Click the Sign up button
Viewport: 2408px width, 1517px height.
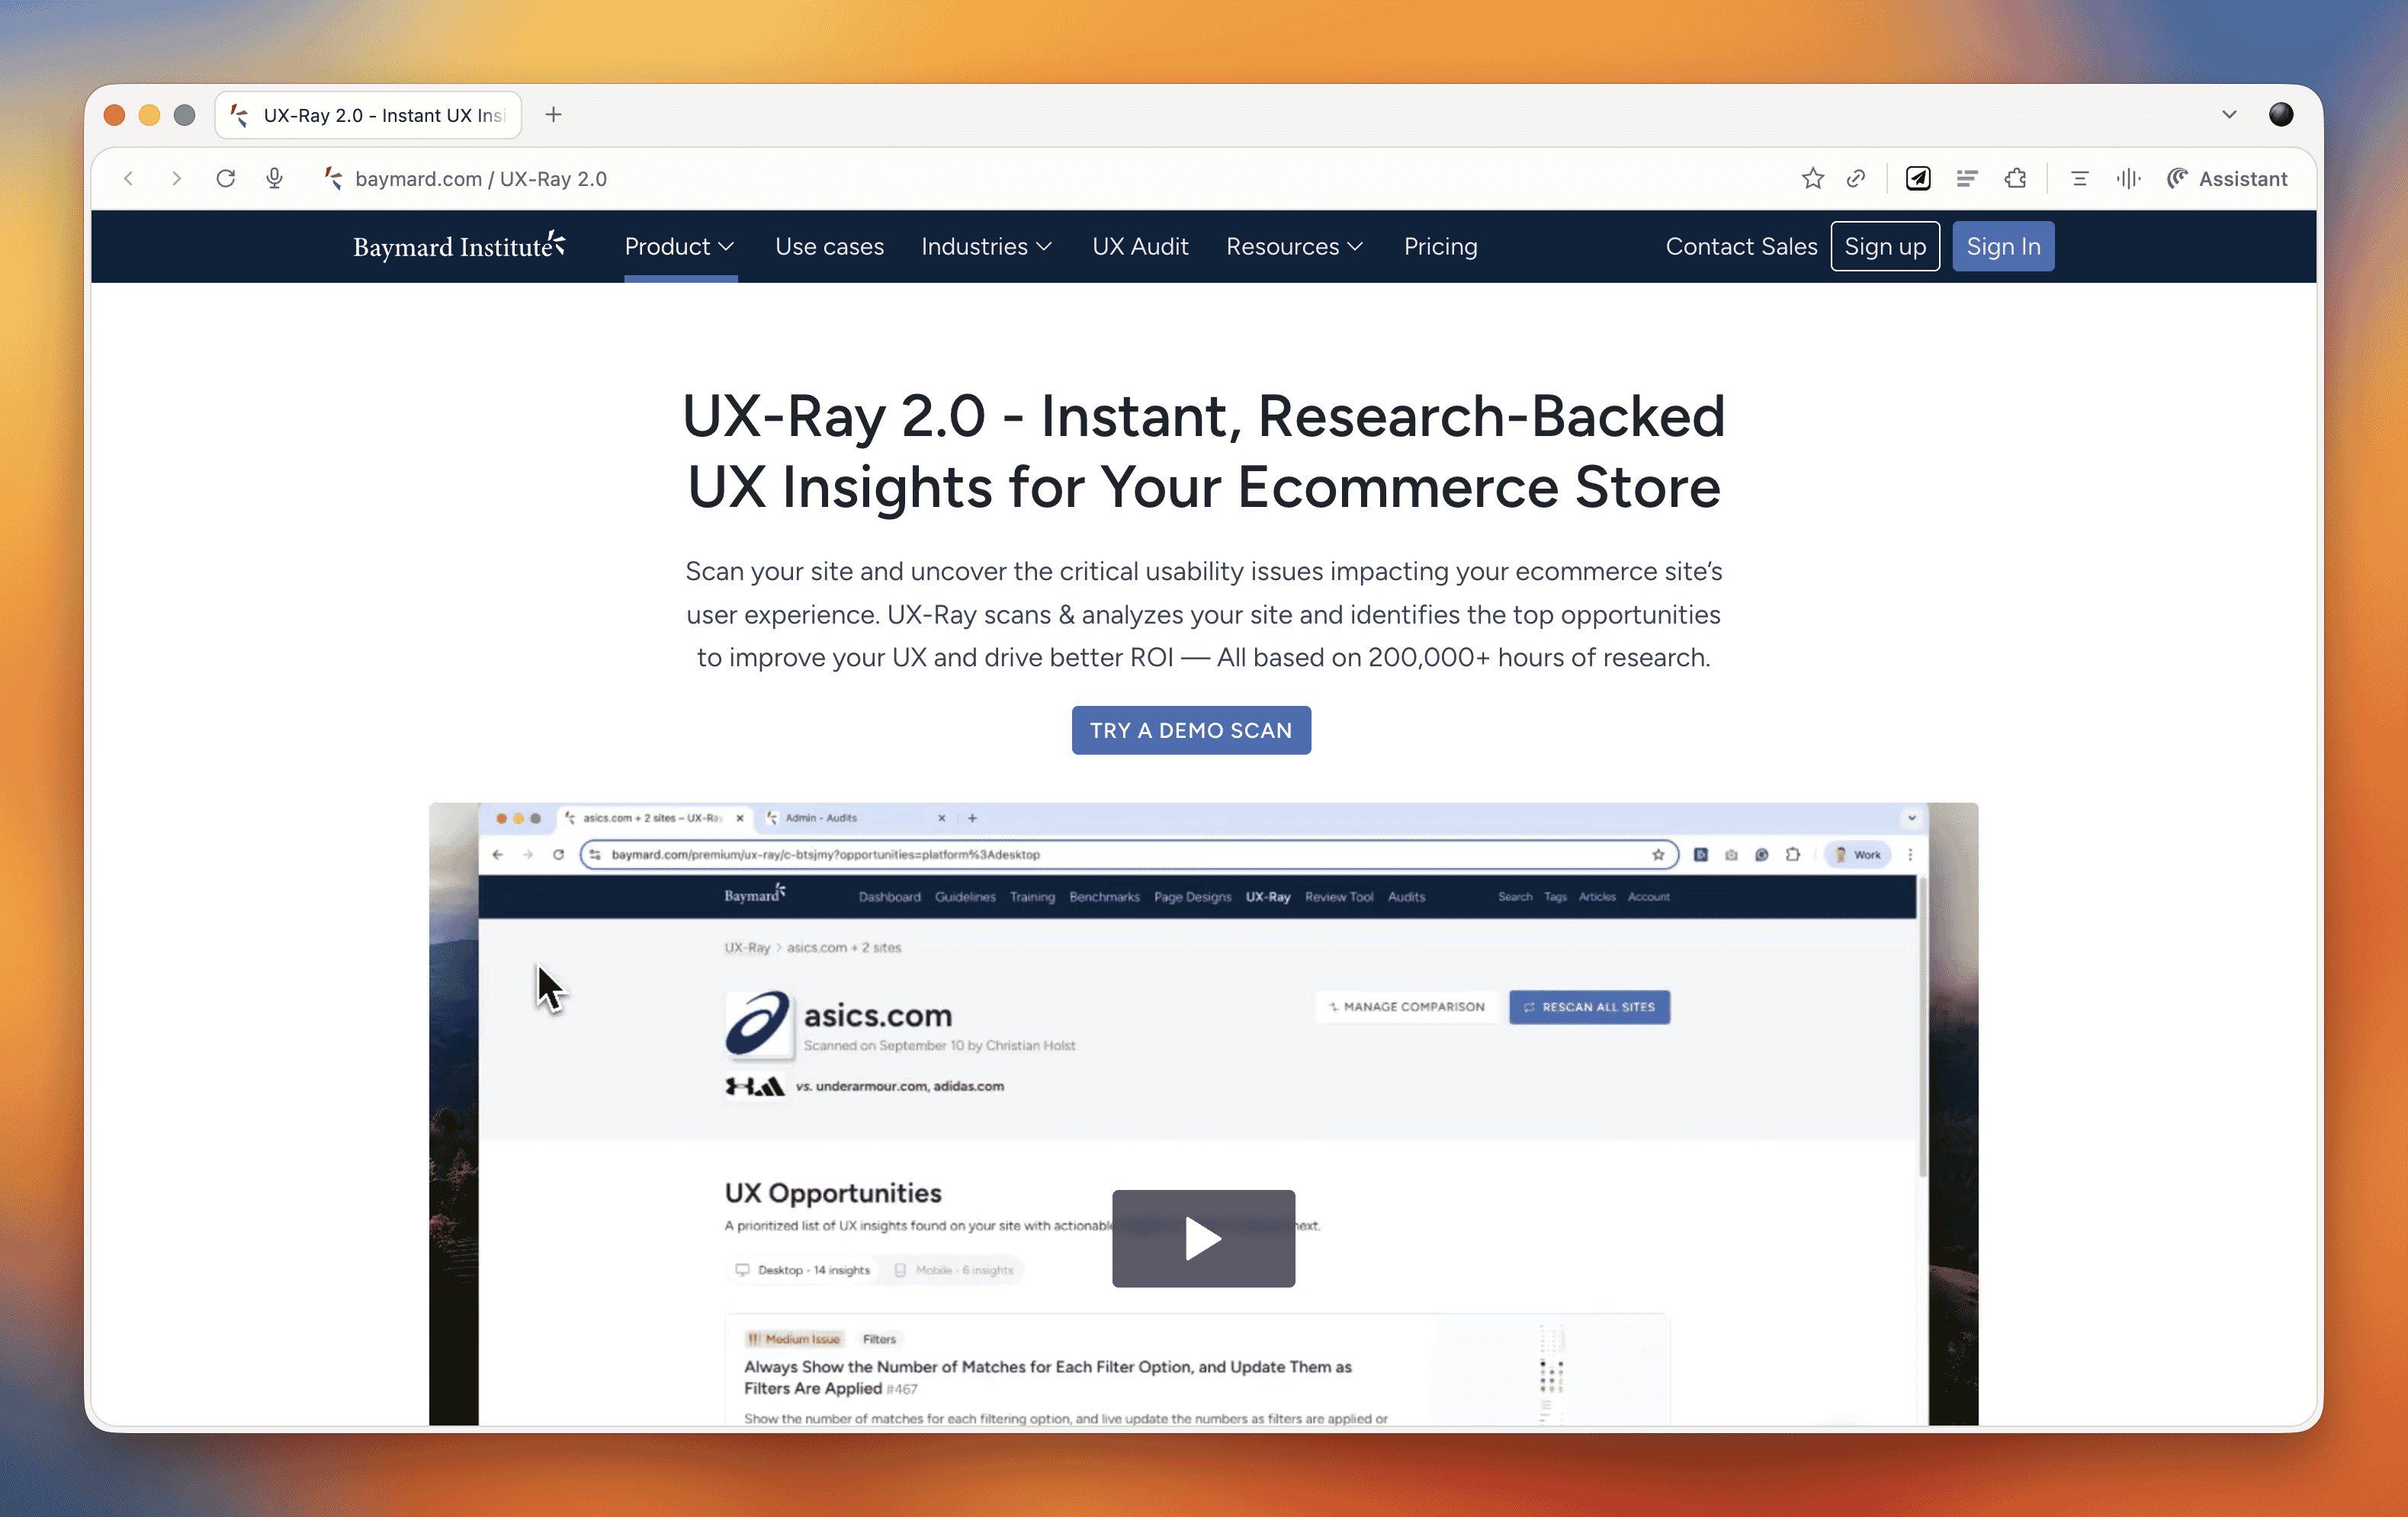click(1884, 247)
